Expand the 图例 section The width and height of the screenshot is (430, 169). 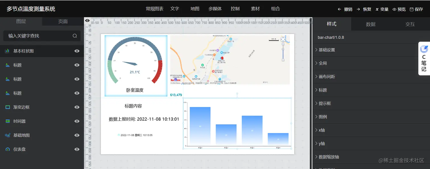371,117
